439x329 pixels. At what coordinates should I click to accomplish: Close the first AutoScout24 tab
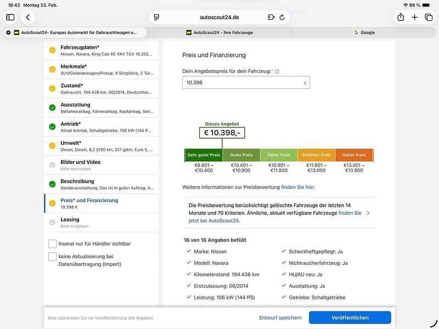[x=8, y=32]
